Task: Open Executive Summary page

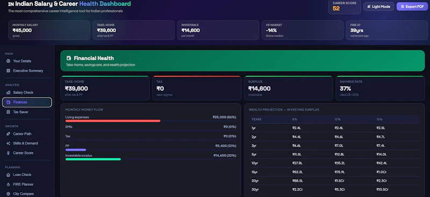Action: click(27, 71)
